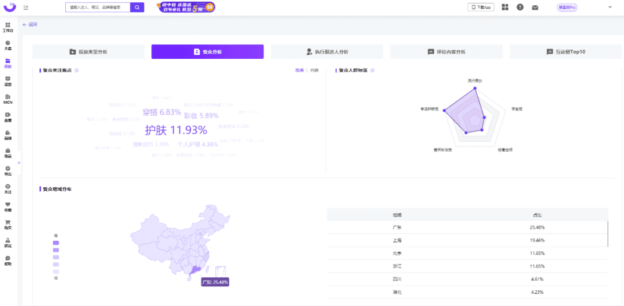Click the 四川 row in region table
The height and width of the screenshot is (306, 624).
point(467,279)
